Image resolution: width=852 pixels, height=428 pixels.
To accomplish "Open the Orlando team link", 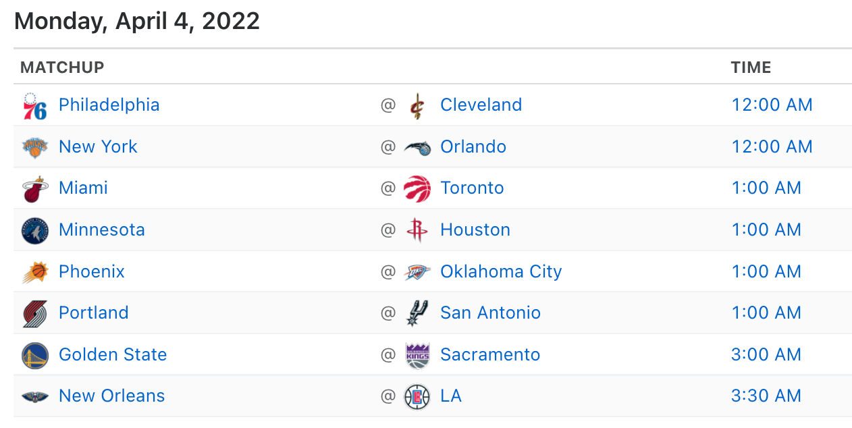I will tap(473, 146).
